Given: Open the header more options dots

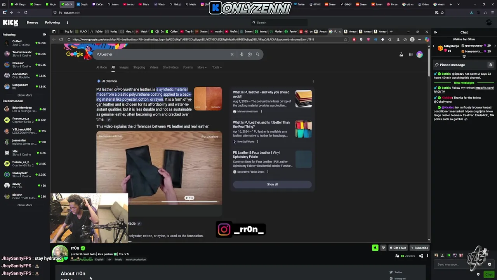Looking at the screenshot, I should click(67, 23).
